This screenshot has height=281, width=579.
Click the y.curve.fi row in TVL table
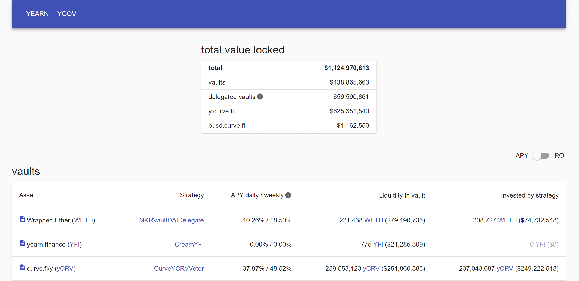coord(289,111)
